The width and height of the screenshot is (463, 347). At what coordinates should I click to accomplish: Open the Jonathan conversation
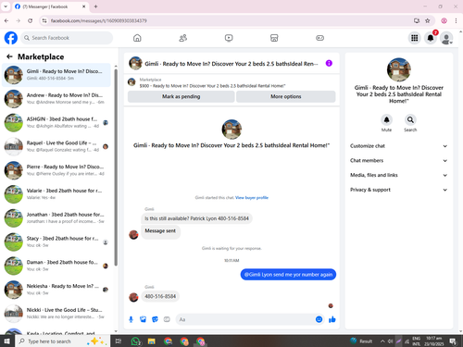coord(56,217)
